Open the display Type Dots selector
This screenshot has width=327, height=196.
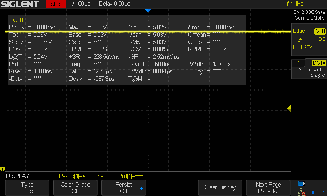[27, 187]
